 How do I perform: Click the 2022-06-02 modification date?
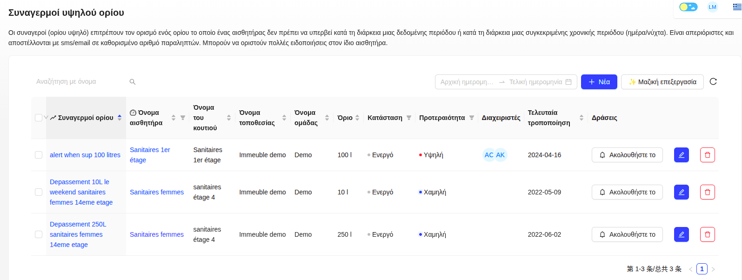pyautogui.click(x=544, y=234)
